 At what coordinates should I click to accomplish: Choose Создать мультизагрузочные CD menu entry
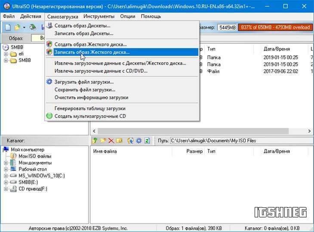pyautogui.click(x=90, y=116)
